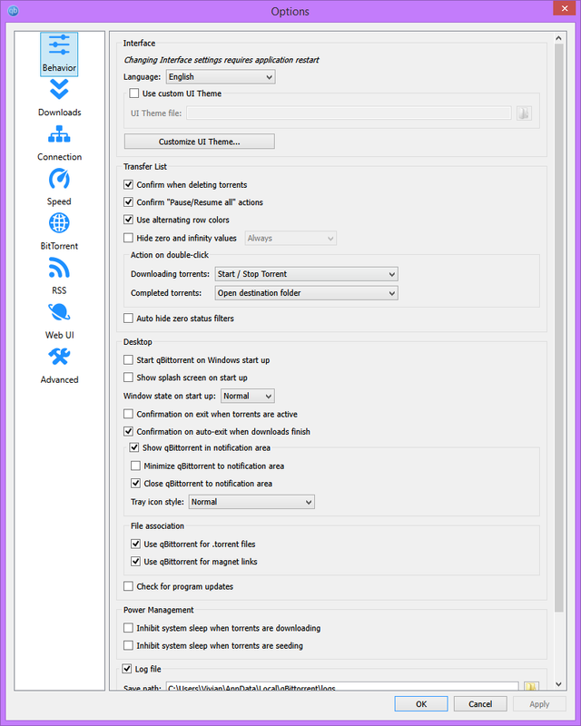Open the Connection settings icon
The image size is (581, 726).
click(x=59, y=142)
